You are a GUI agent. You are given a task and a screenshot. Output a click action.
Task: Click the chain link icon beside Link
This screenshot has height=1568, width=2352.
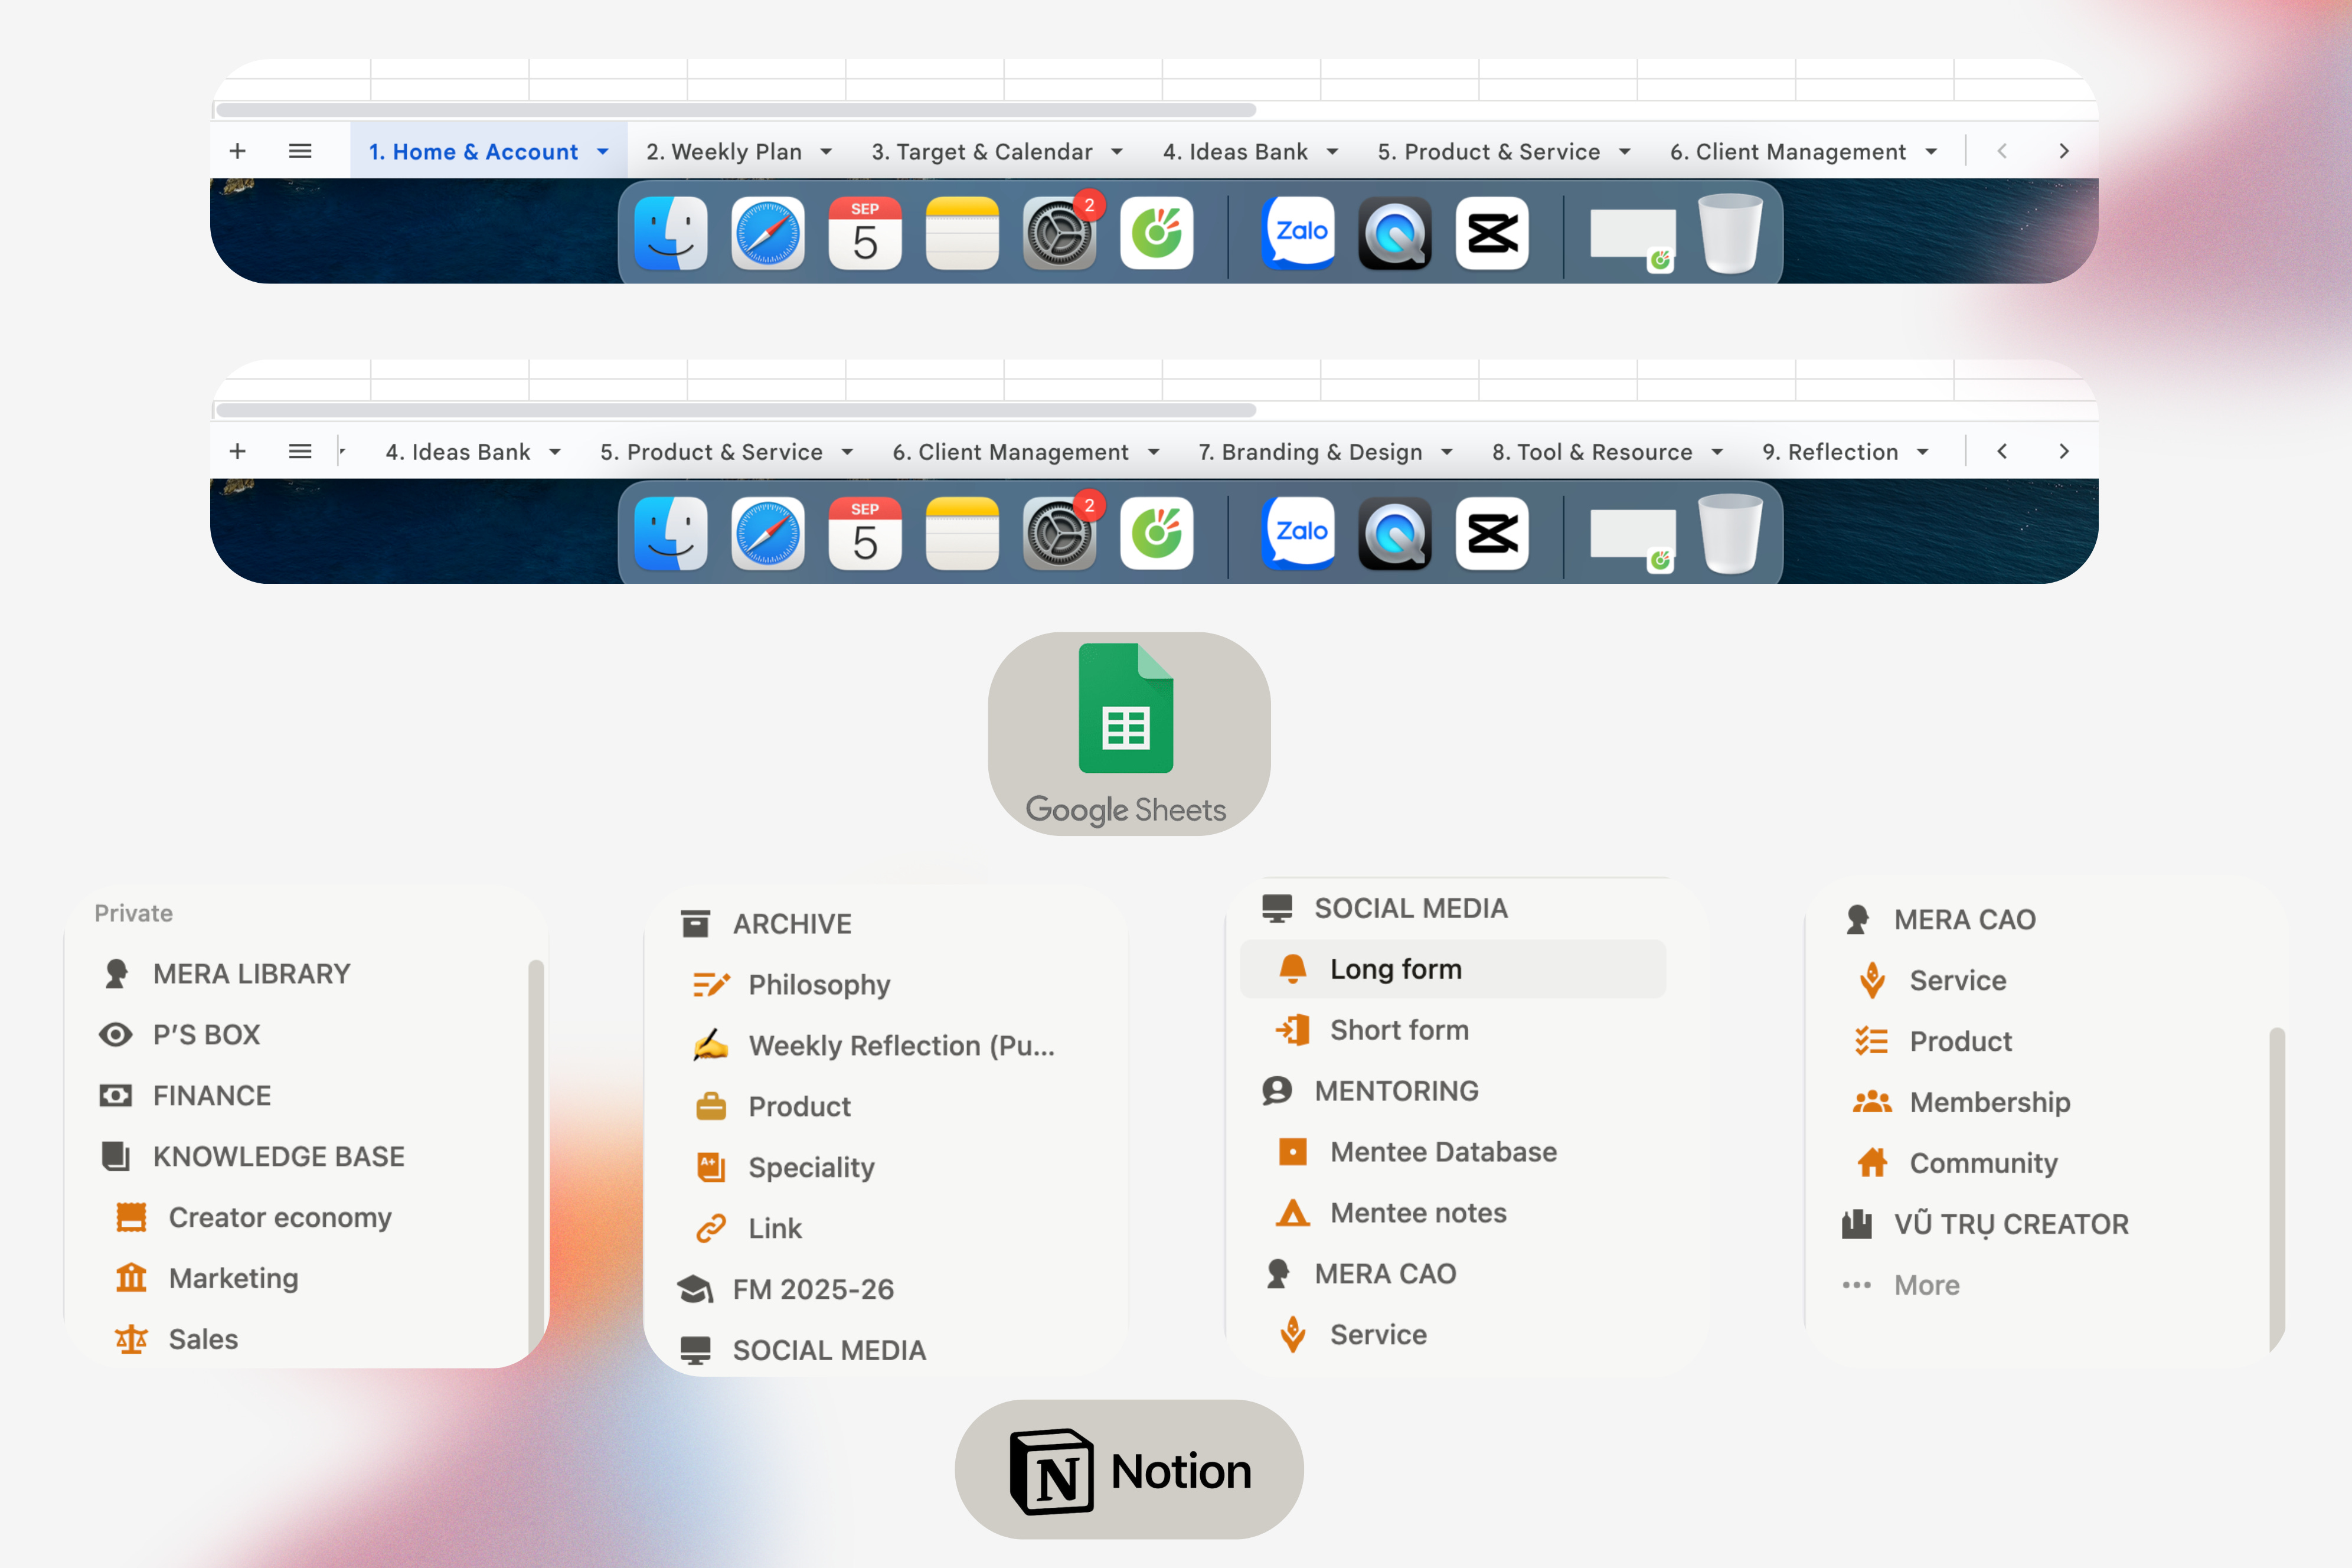pyautogui.click(x=711, y=1228)
